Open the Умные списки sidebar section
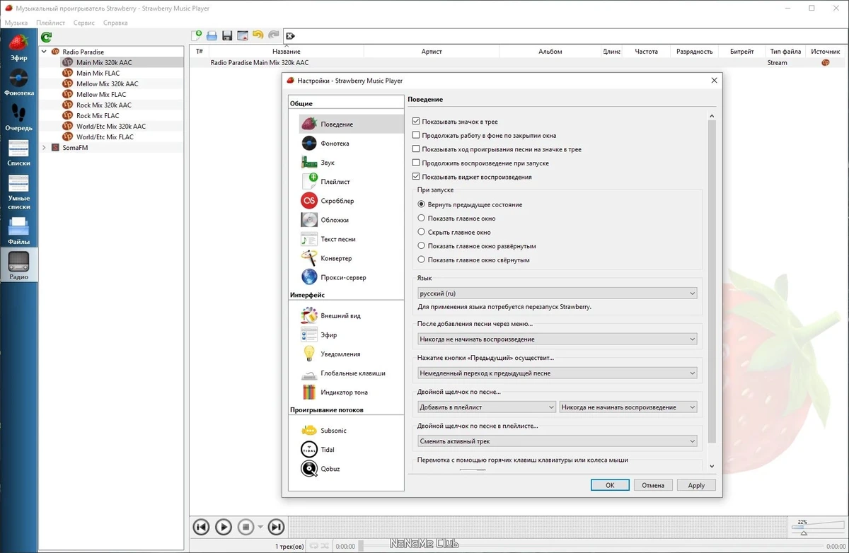The image size is (849, 553). coord(18,192)
